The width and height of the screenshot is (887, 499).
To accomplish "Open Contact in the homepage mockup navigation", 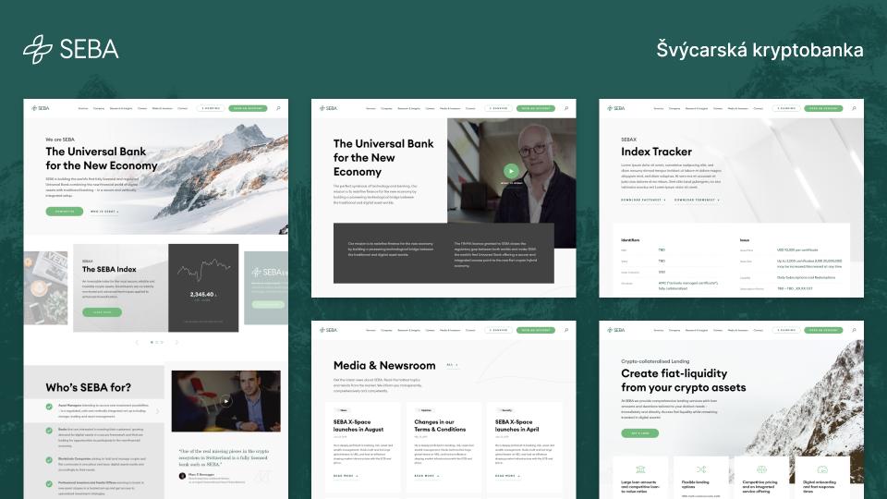I will pos(183,108).
